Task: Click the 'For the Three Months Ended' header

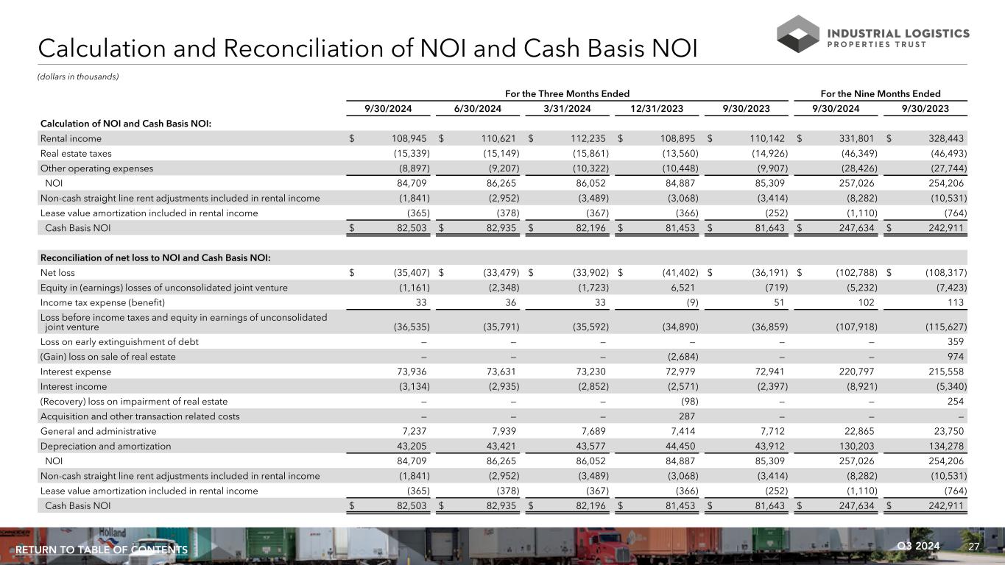Action: pyautogui.click(x=566, y=93)
